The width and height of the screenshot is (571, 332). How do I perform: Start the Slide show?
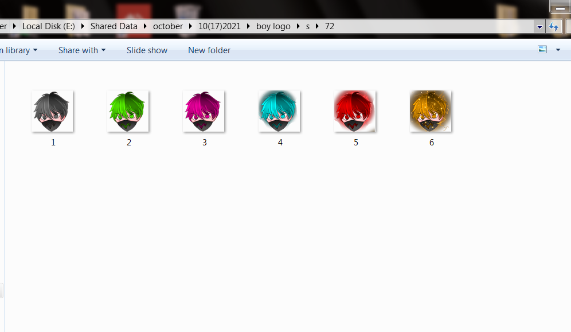click(147, 50)
